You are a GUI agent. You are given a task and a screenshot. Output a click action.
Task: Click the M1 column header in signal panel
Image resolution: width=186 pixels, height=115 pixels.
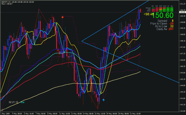[153, 6]
